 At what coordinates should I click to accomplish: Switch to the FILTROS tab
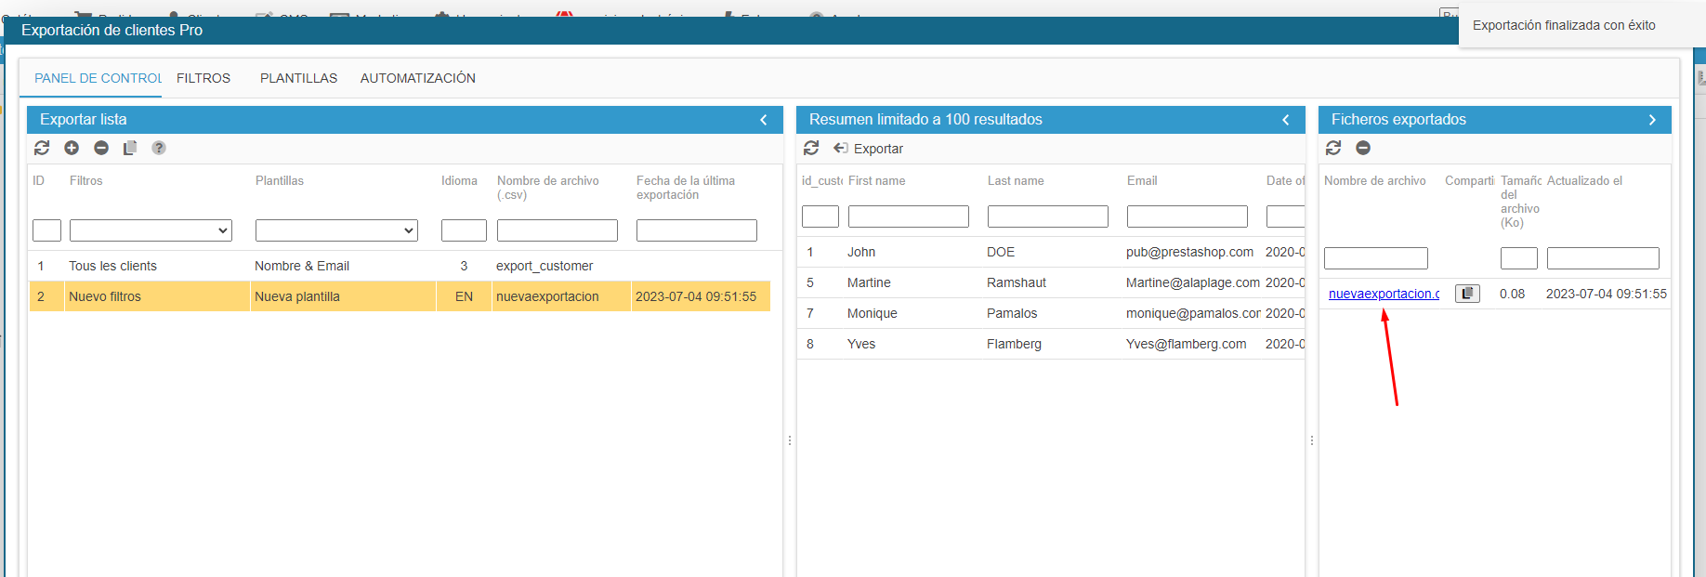[x=203, y=78]
